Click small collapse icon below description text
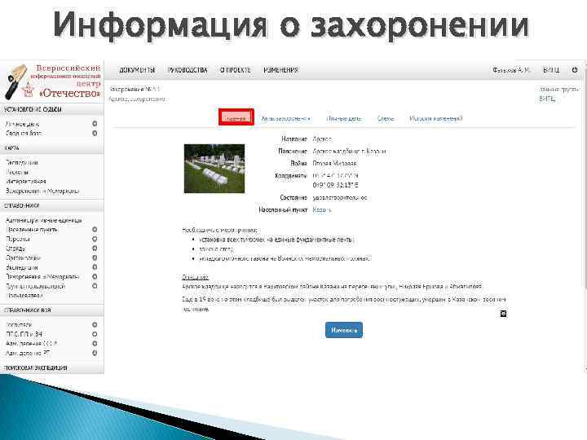The height and width of the screenshot is (440, 587). (x=504, y=314)
